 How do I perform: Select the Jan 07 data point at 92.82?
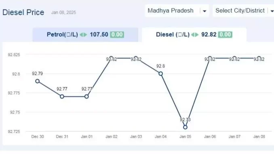(x=234, y=58)
